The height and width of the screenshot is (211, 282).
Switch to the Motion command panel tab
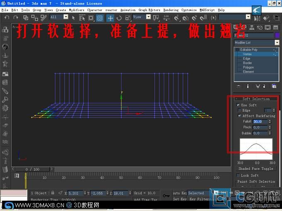(x=260, y=27)
